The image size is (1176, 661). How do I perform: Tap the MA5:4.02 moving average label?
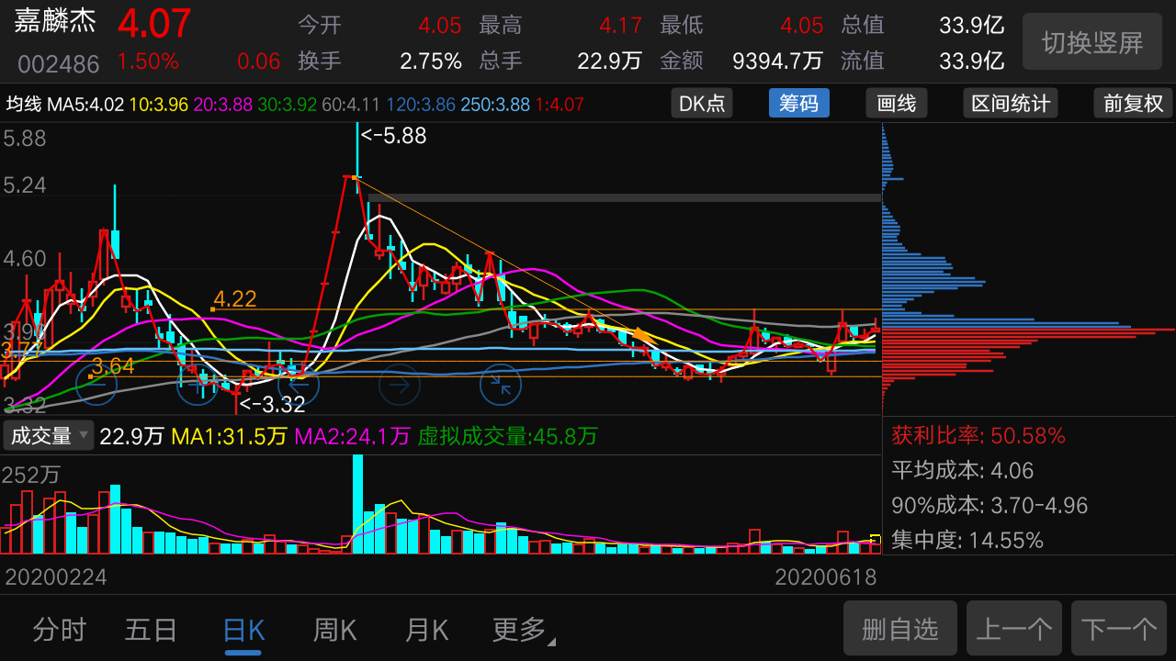(x=85, y=104)
